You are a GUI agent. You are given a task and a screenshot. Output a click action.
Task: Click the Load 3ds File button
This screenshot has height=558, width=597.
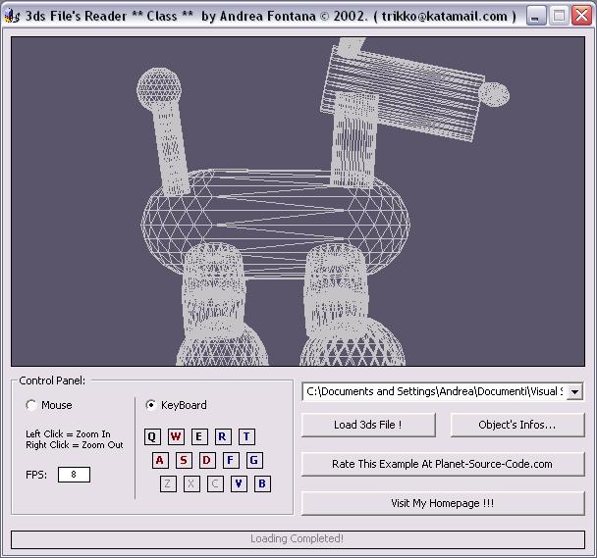[368, 425]
